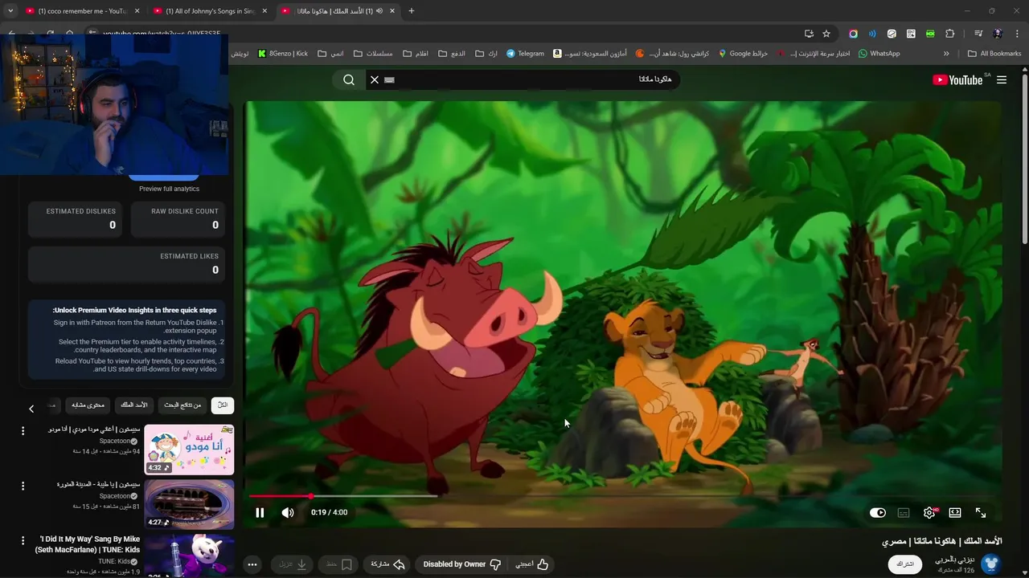Screen dimensions: 1029x578
Task: Click Preview full analytics link
Action: pyautogui.click(x=169, y=189)
